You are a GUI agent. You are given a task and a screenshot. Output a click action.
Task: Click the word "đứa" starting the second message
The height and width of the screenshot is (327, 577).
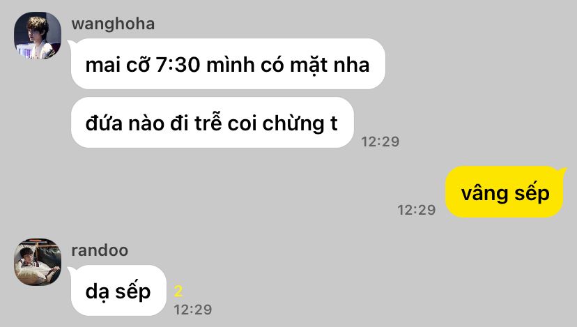104,123
